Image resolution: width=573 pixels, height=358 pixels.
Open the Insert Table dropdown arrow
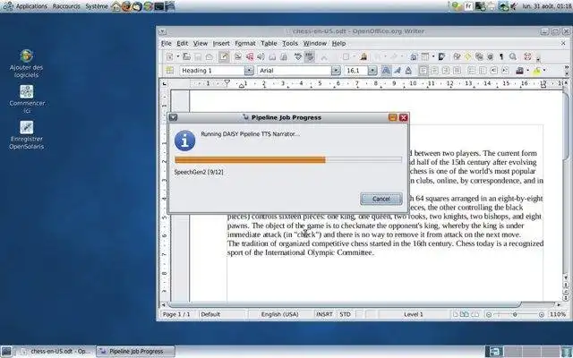(433, 56)
